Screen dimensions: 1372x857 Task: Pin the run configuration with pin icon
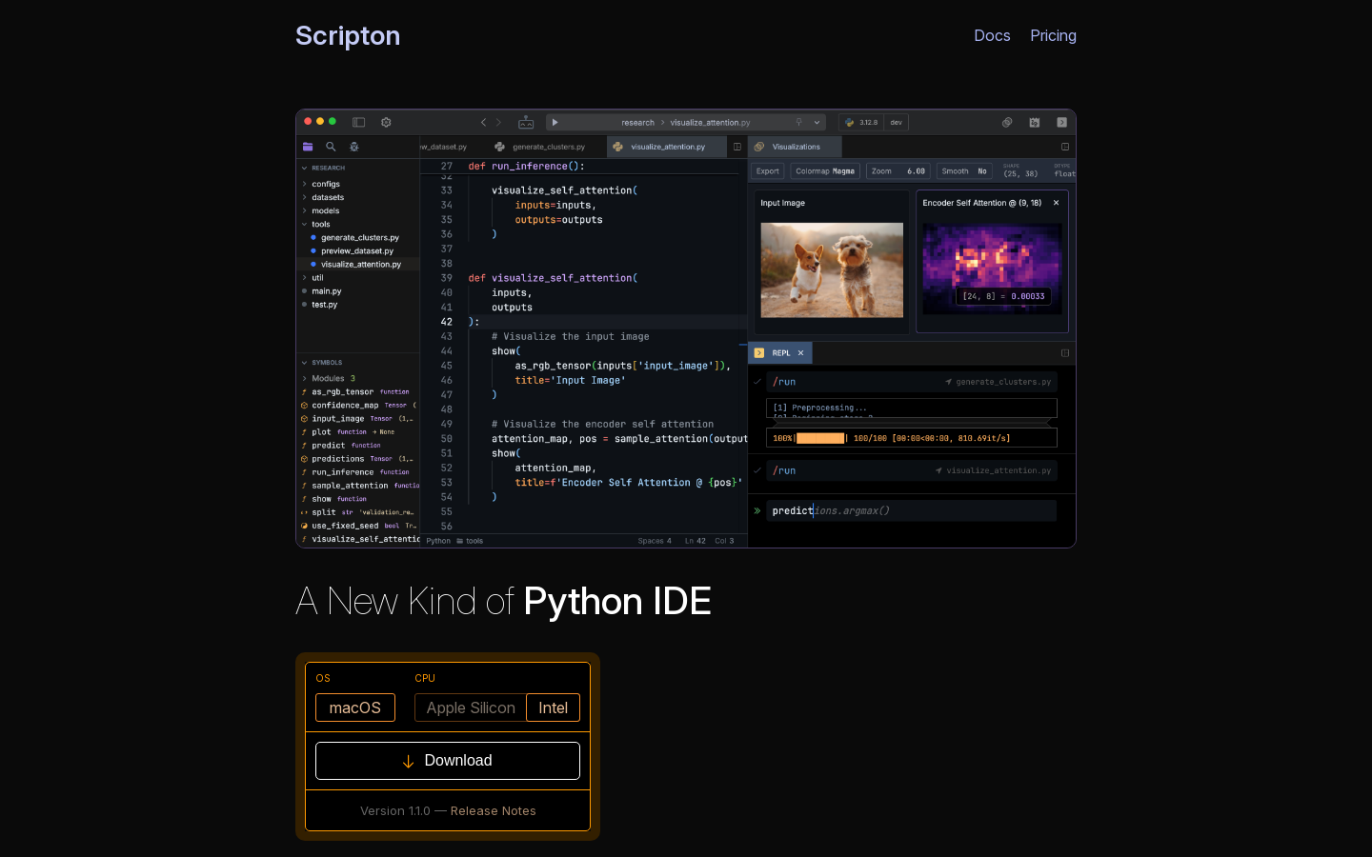point(798,122)
